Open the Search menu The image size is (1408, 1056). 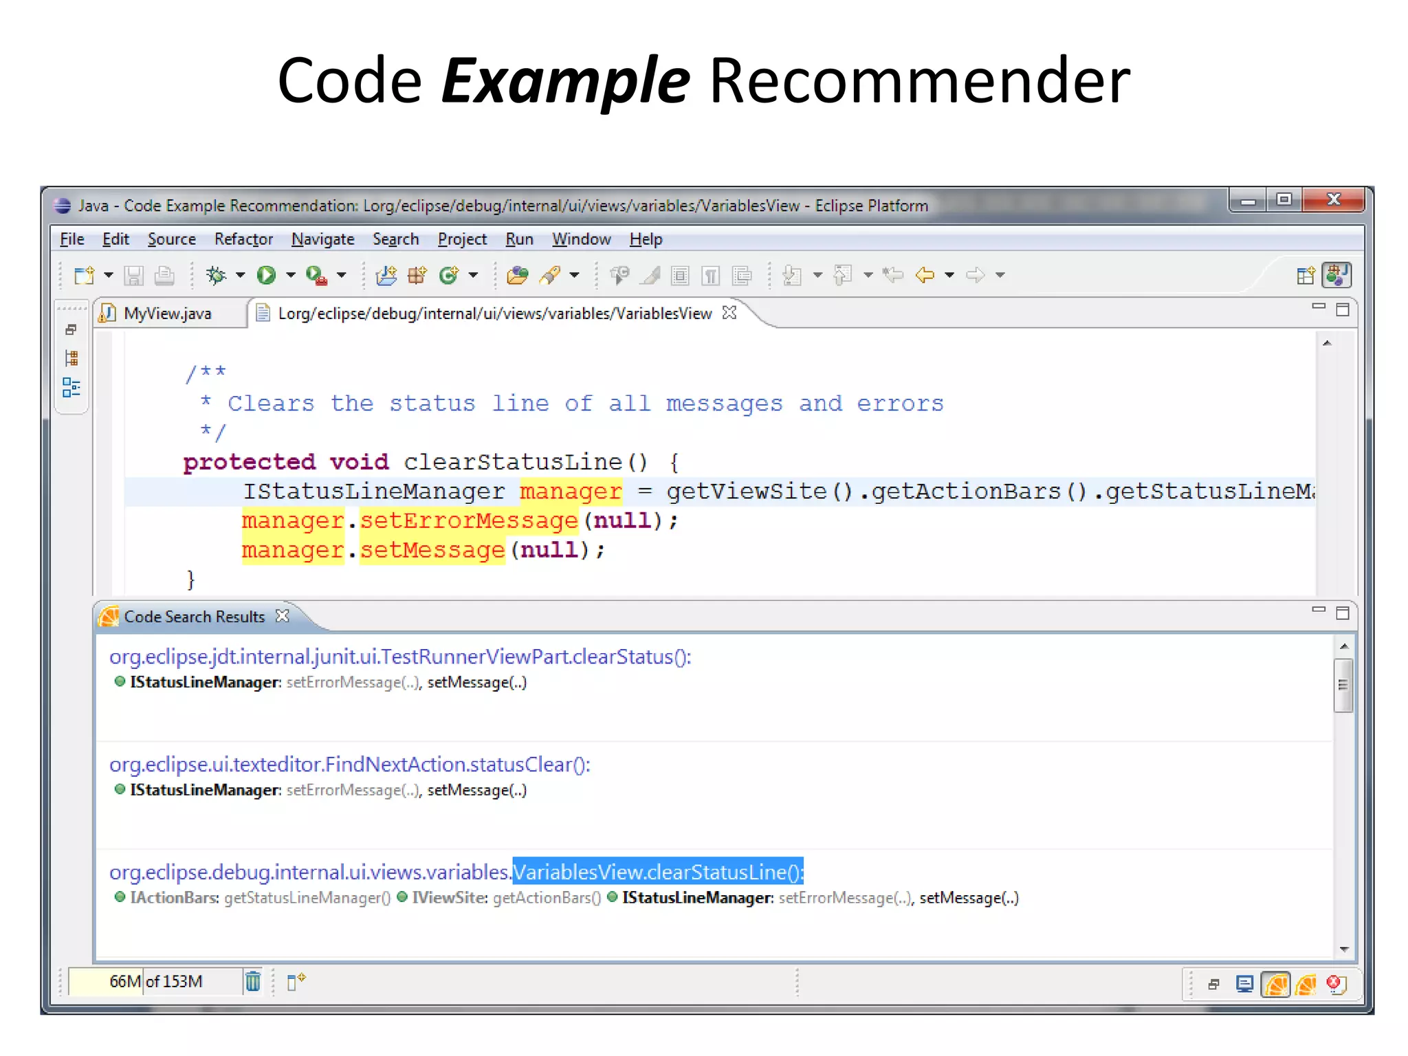click(396, 239)
